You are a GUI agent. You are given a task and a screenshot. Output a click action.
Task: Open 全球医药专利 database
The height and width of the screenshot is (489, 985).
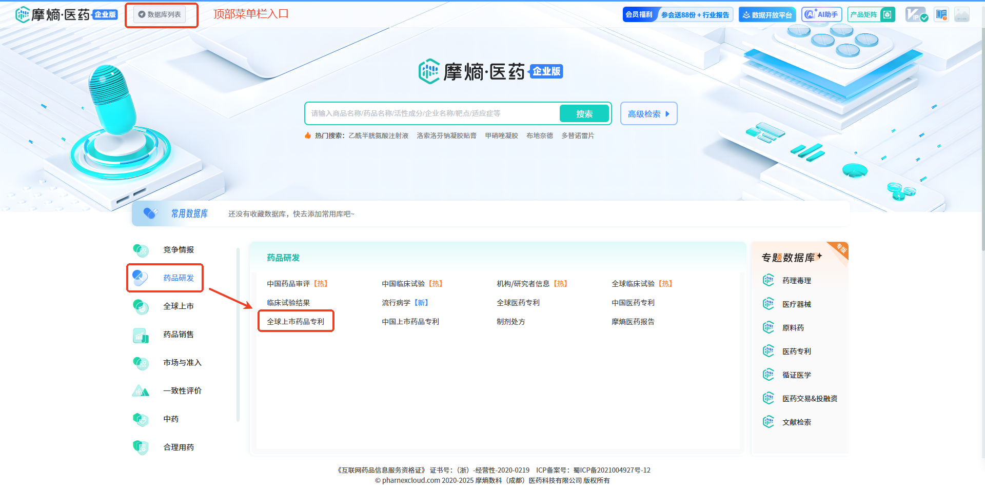pos(518,302)
